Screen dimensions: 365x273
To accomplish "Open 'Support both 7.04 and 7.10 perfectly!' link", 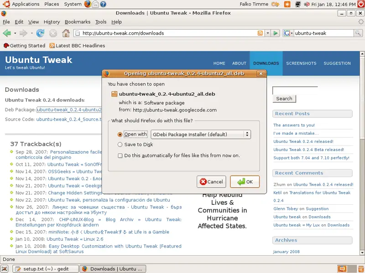I will tap(312, 158).
